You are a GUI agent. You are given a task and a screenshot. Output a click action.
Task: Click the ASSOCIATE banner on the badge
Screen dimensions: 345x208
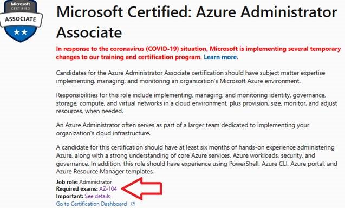[x=21, y=19]
